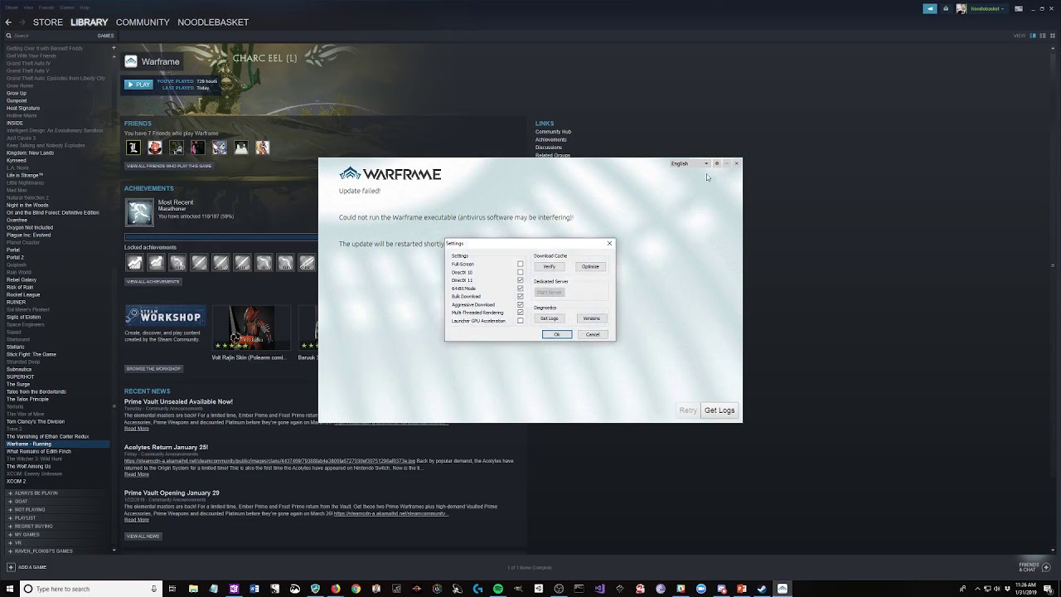This screenshot has width=1061, height=597.
Task: Open the GAMES filter dropdown in library
Action: [x=105, y=36]
